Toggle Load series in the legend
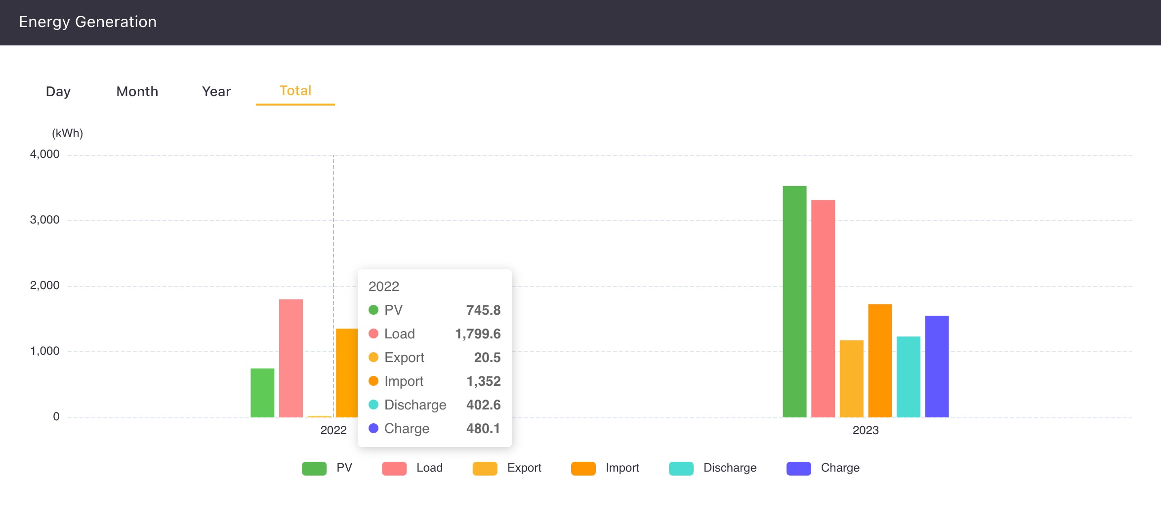Screen dimensions: 1161x518 [413, 468]
